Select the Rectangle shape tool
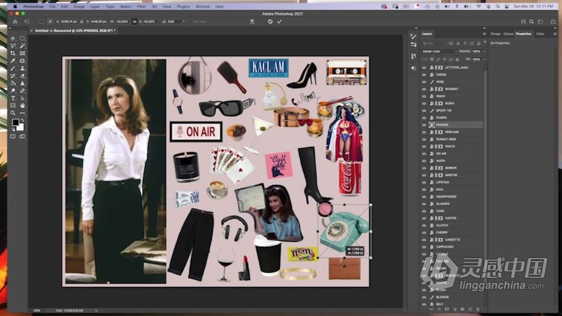The image size is (562, 316). click(x=13, y=106)
